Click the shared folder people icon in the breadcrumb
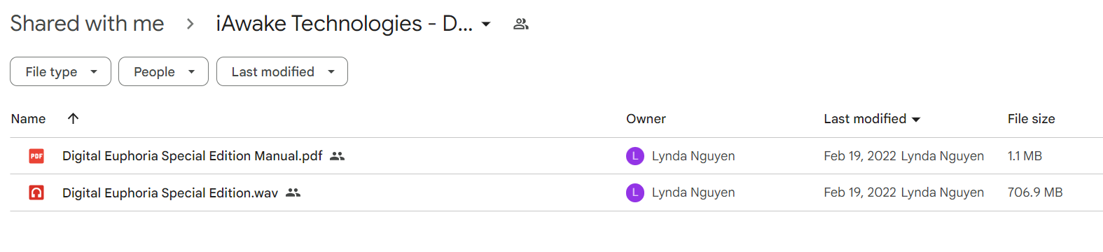 520,24
